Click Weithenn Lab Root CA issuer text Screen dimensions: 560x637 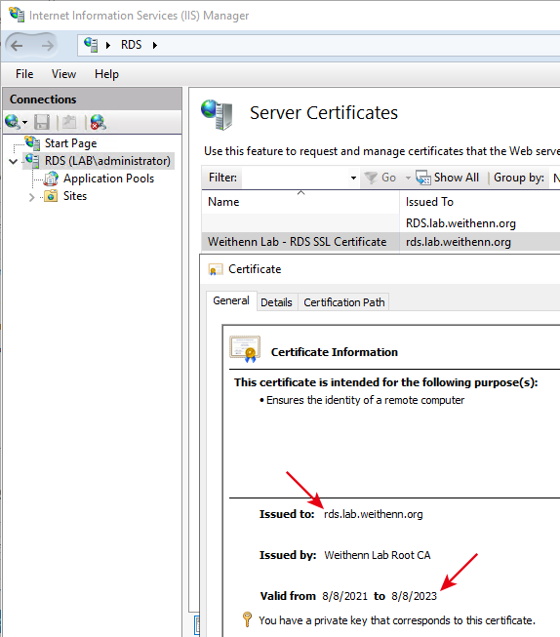point(378,555)
